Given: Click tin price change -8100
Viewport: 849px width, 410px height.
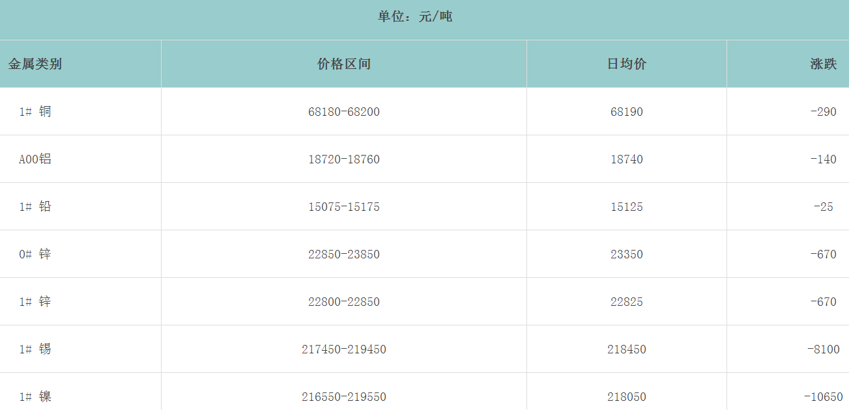Looking at the screenshot, I should coord(824,349).
